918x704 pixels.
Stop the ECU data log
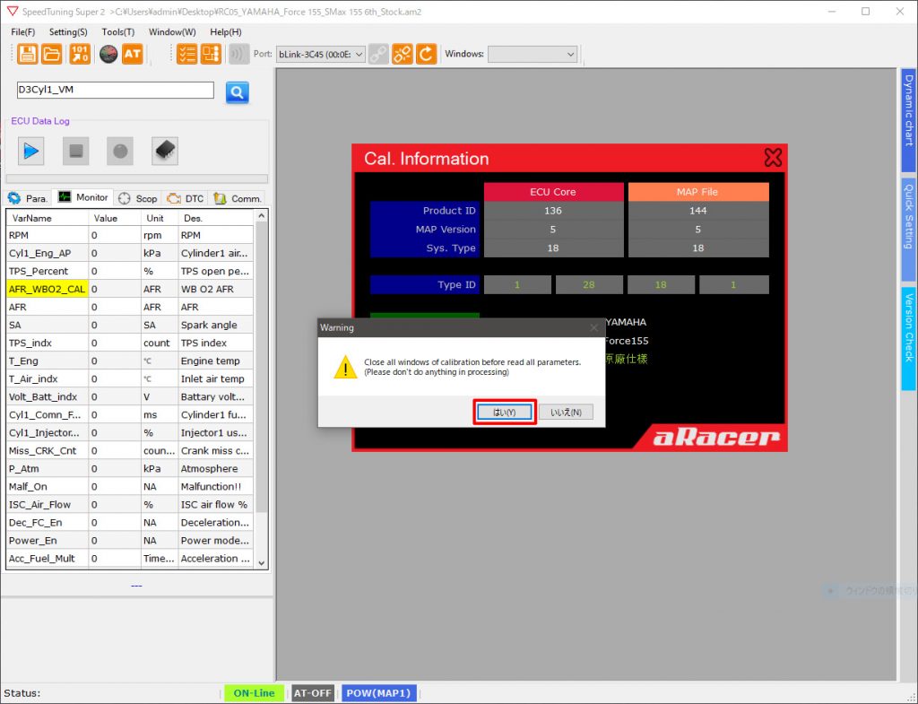(75, 151)
